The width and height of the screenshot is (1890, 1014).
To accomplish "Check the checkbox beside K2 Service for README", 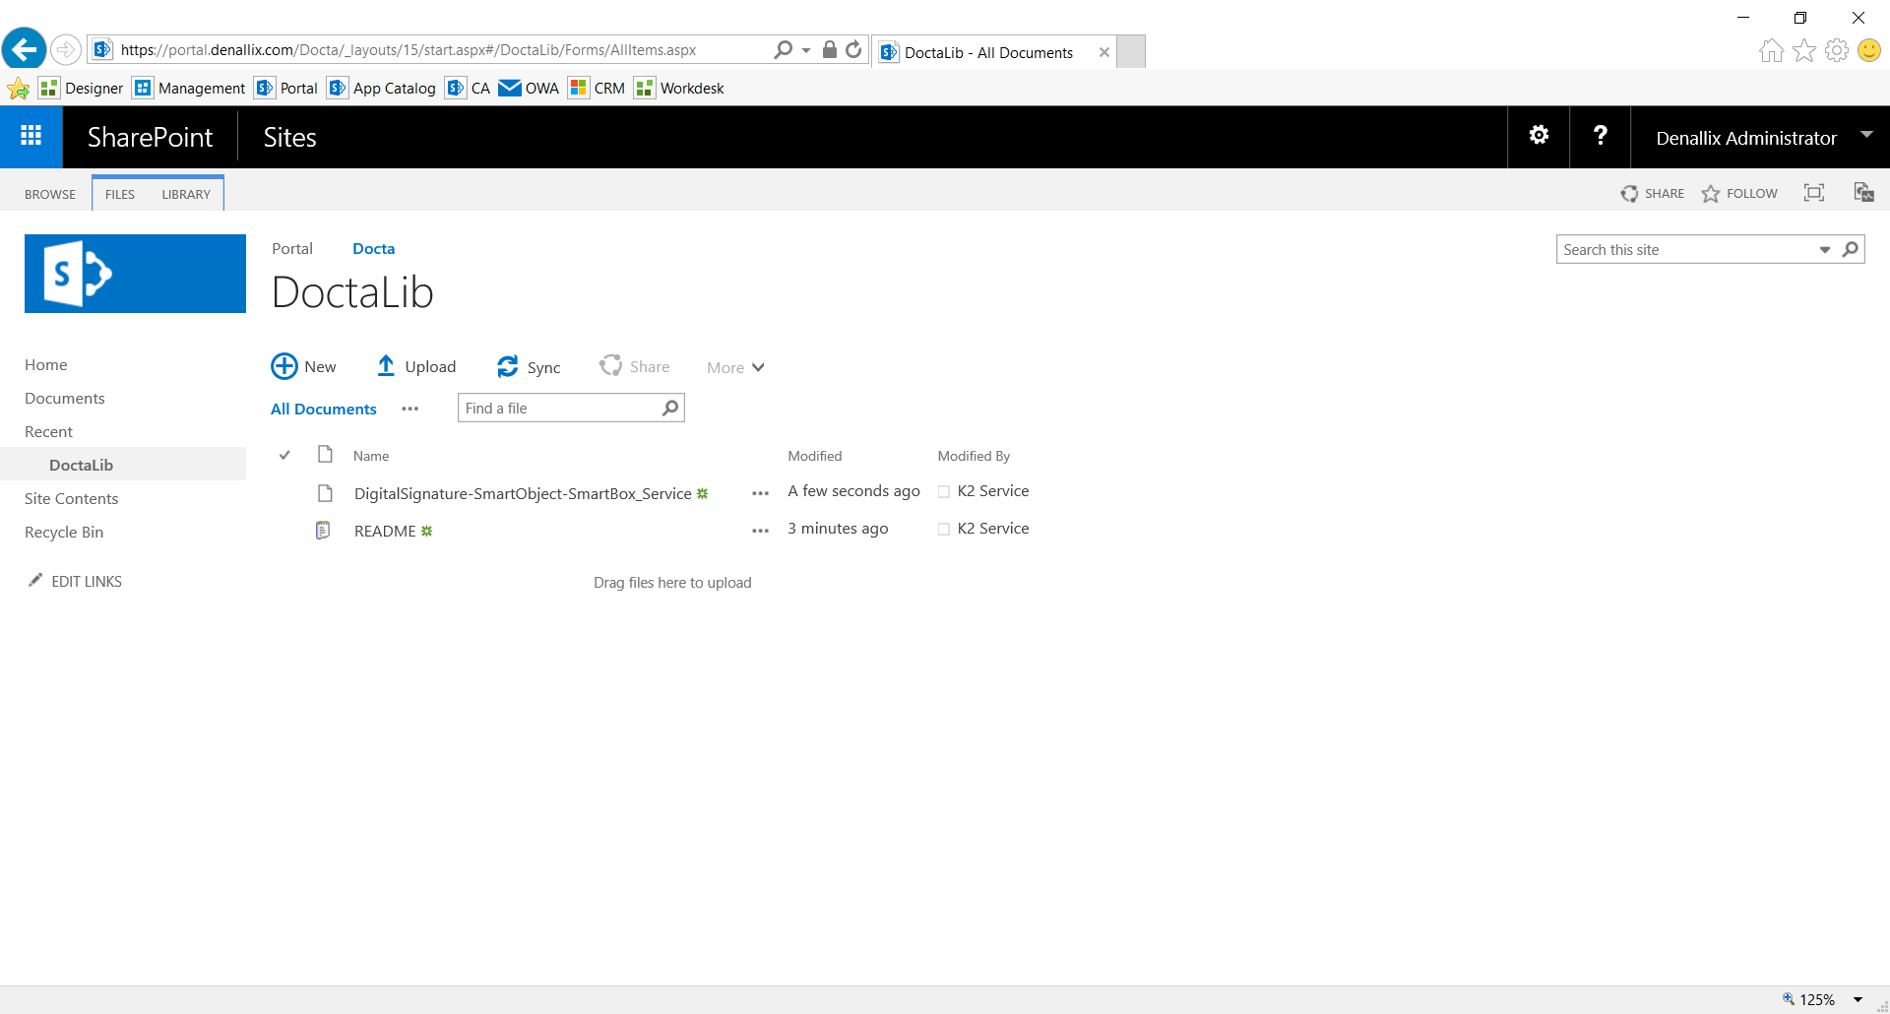I will click(943, 530).
